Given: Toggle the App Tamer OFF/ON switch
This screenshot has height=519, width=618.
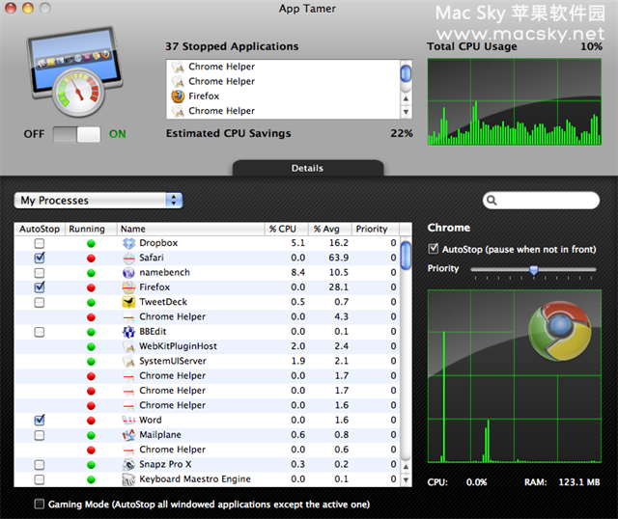Looking at the screenshot, I should 77,135.
